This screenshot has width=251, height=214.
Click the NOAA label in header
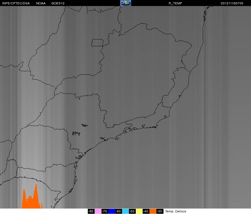[41, 3]
